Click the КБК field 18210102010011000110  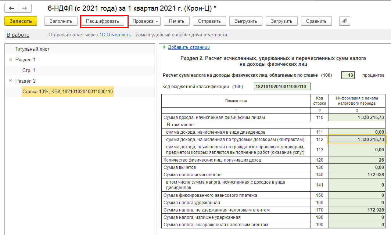(282, 87)
